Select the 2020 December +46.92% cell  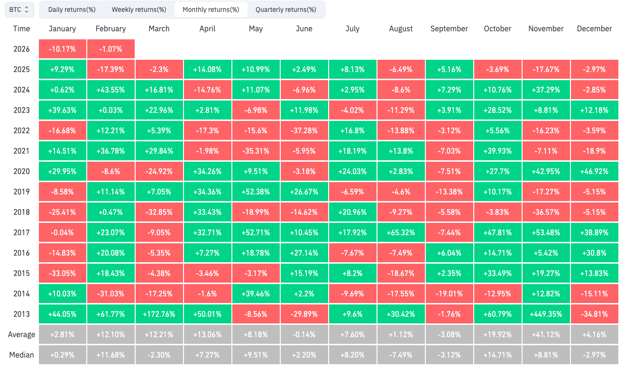pos(594,171)
